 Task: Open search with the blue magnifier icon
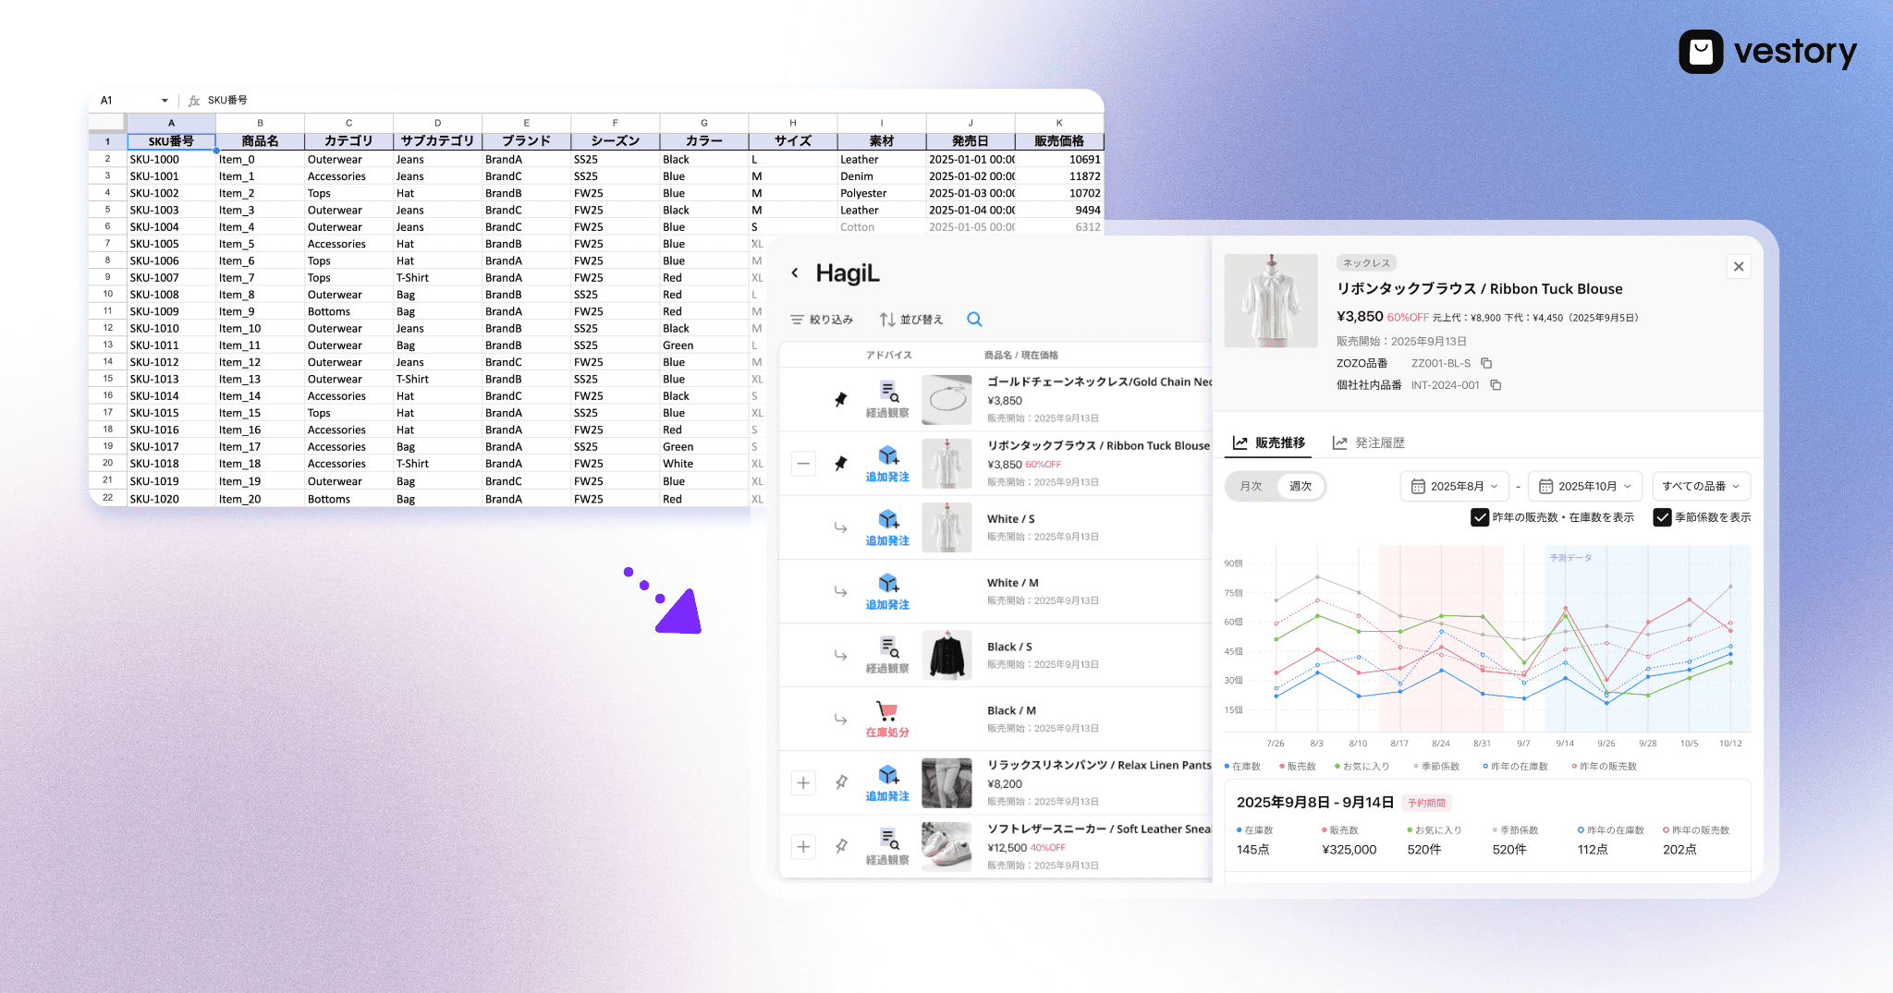[x=974, y=320]
